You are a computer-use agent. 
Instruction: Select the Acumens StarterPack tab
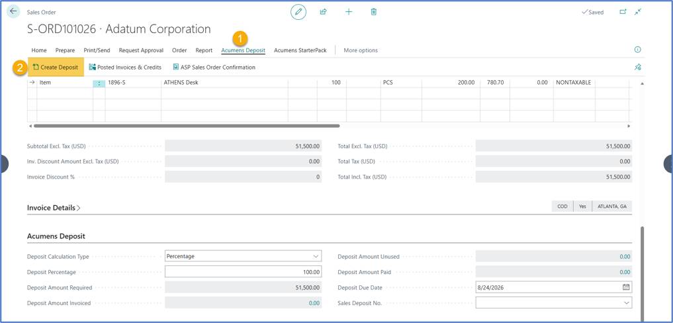[x=300, y=50]
